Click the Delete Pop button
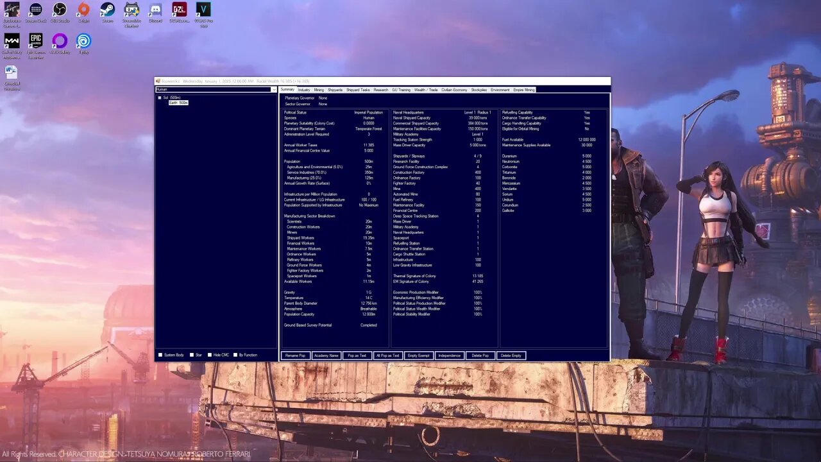 click(480, 355)
